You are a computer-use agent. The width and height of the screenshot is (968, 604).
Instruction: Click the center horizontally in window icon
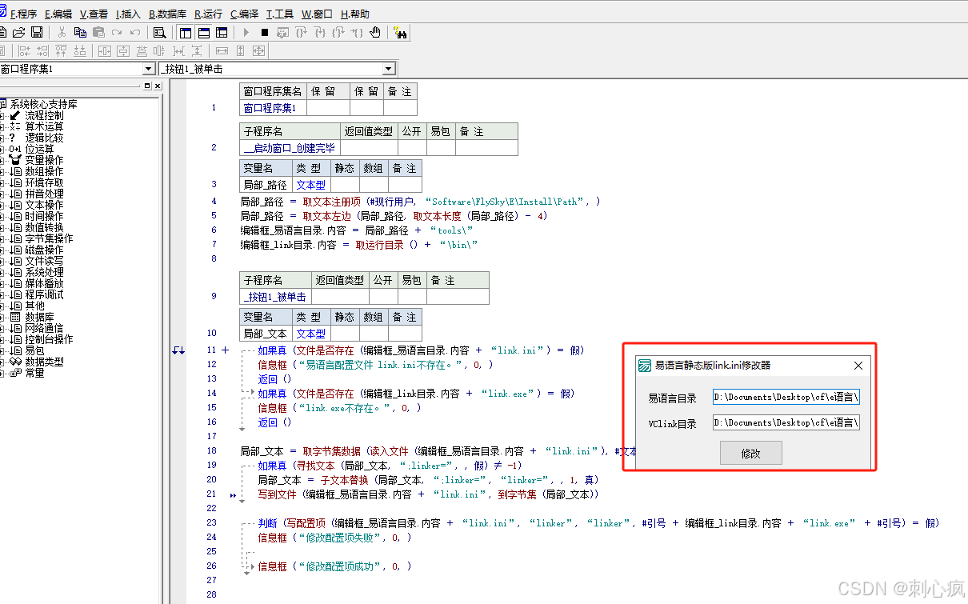pyautogui.click(x=104, y=50)
